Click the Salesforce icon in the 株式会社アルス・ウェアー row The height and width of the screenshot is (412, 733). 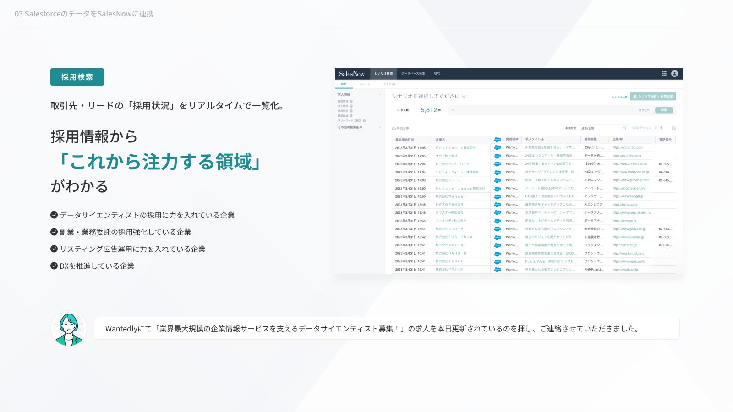point(498,164)
